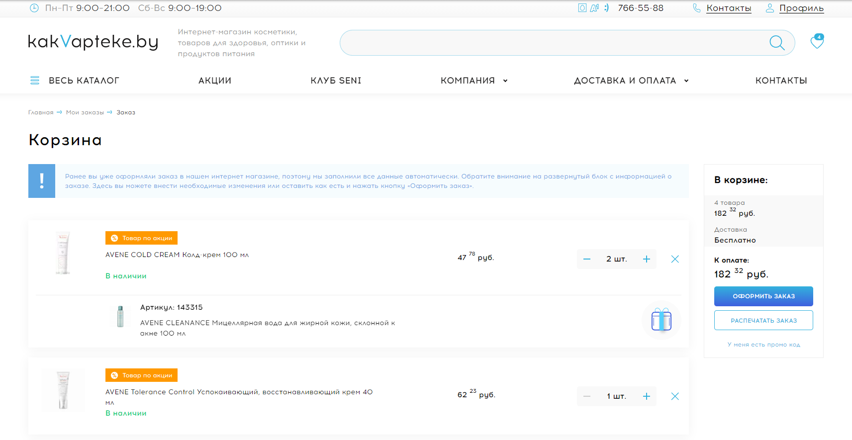Go to Главная in the breadcrumbs
This screenshot has height=440, width=852.
click(41, 112)
